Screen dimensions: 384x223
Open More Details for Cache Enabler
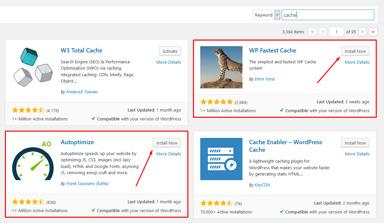click(357, 154)
